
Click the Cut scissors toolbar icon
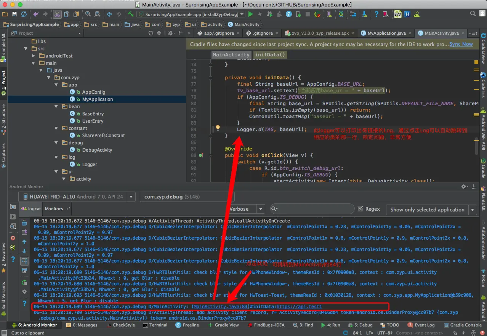(x=57, y=14)
